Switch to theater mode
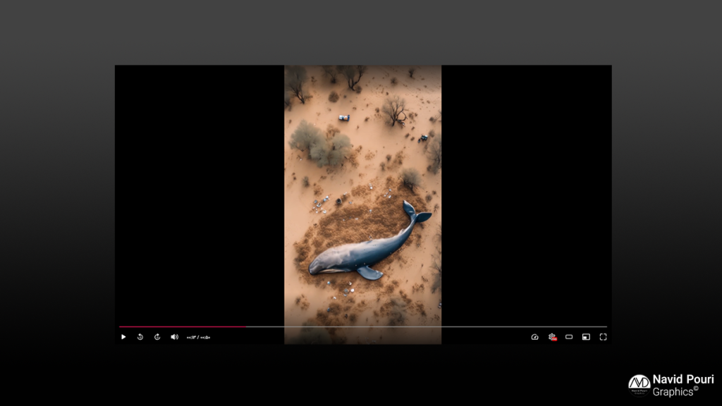 569,337
